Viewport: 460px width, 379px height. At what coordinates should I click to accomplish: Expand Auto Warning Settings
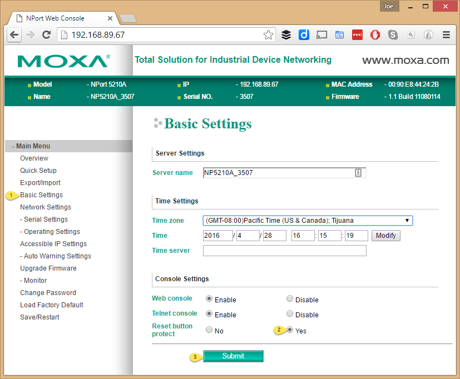(56, 256)
